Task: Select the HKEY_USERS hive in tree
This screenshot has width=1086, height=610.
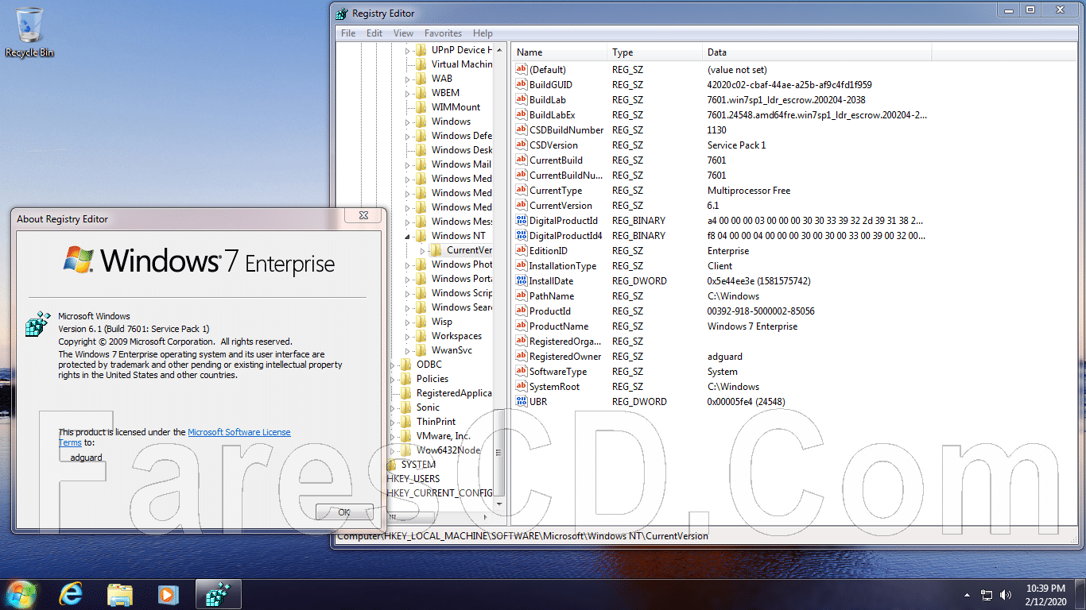Action: (413, 479)
